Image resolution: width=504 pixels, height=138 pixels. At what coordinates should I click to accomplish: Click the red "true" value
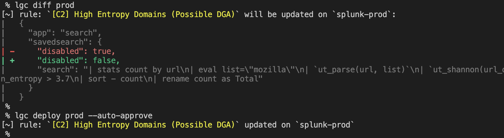click(102, 51)
